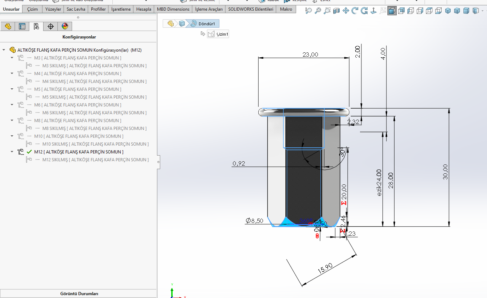Open the DisplayManager color ball tab
Viewport: 487px width, 298px height.
[65, 26]
